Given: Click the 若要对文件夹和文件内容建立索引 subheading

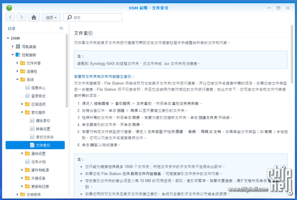Looking at the screenshot, I should [x=104, y=76].
